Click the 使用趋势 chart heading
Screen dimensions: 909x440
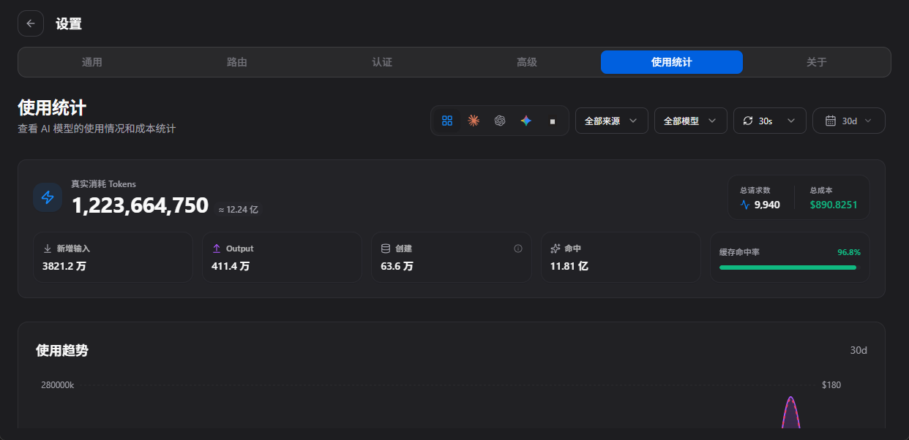(62, 351)
